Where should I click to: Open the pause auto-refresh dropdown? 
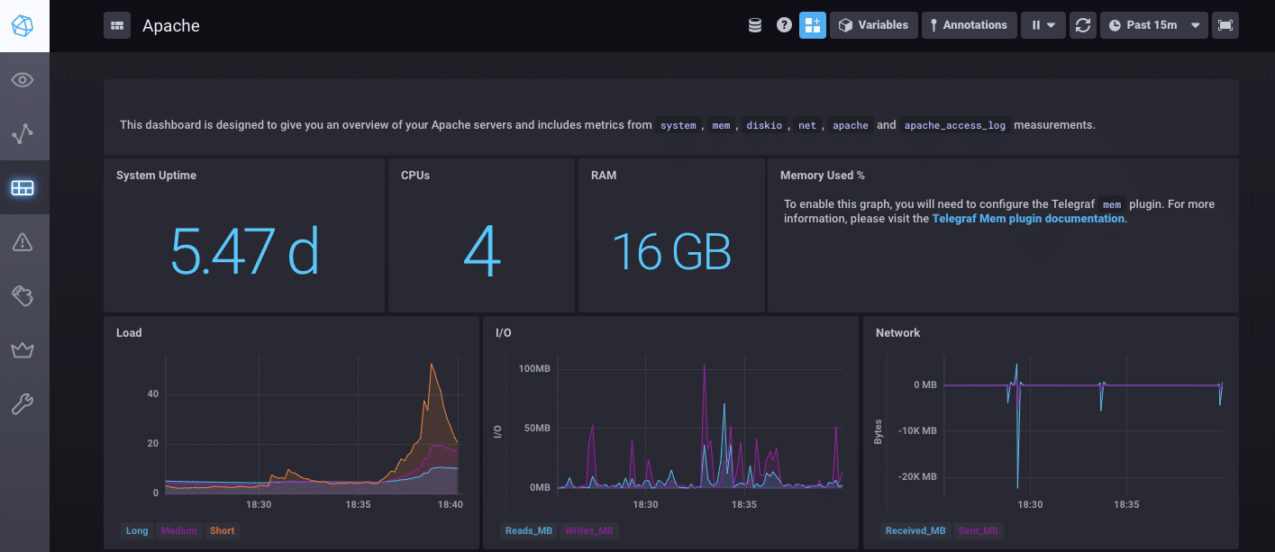(1043, 25)
